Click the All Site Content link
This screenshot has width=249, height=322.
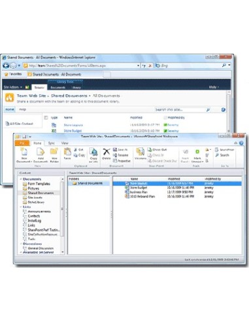point(19,124)
